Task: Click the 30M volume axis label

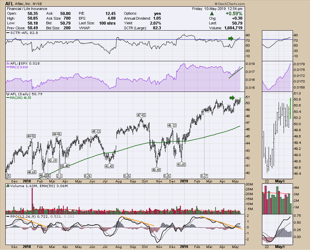Action: [249, 184]
